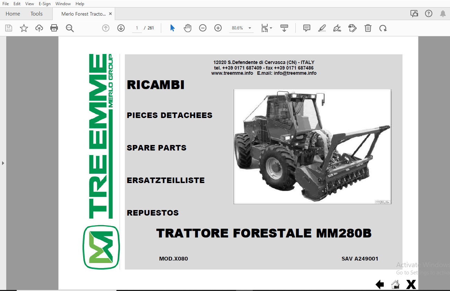Select the highlight text pen tool

coord(322,28)
